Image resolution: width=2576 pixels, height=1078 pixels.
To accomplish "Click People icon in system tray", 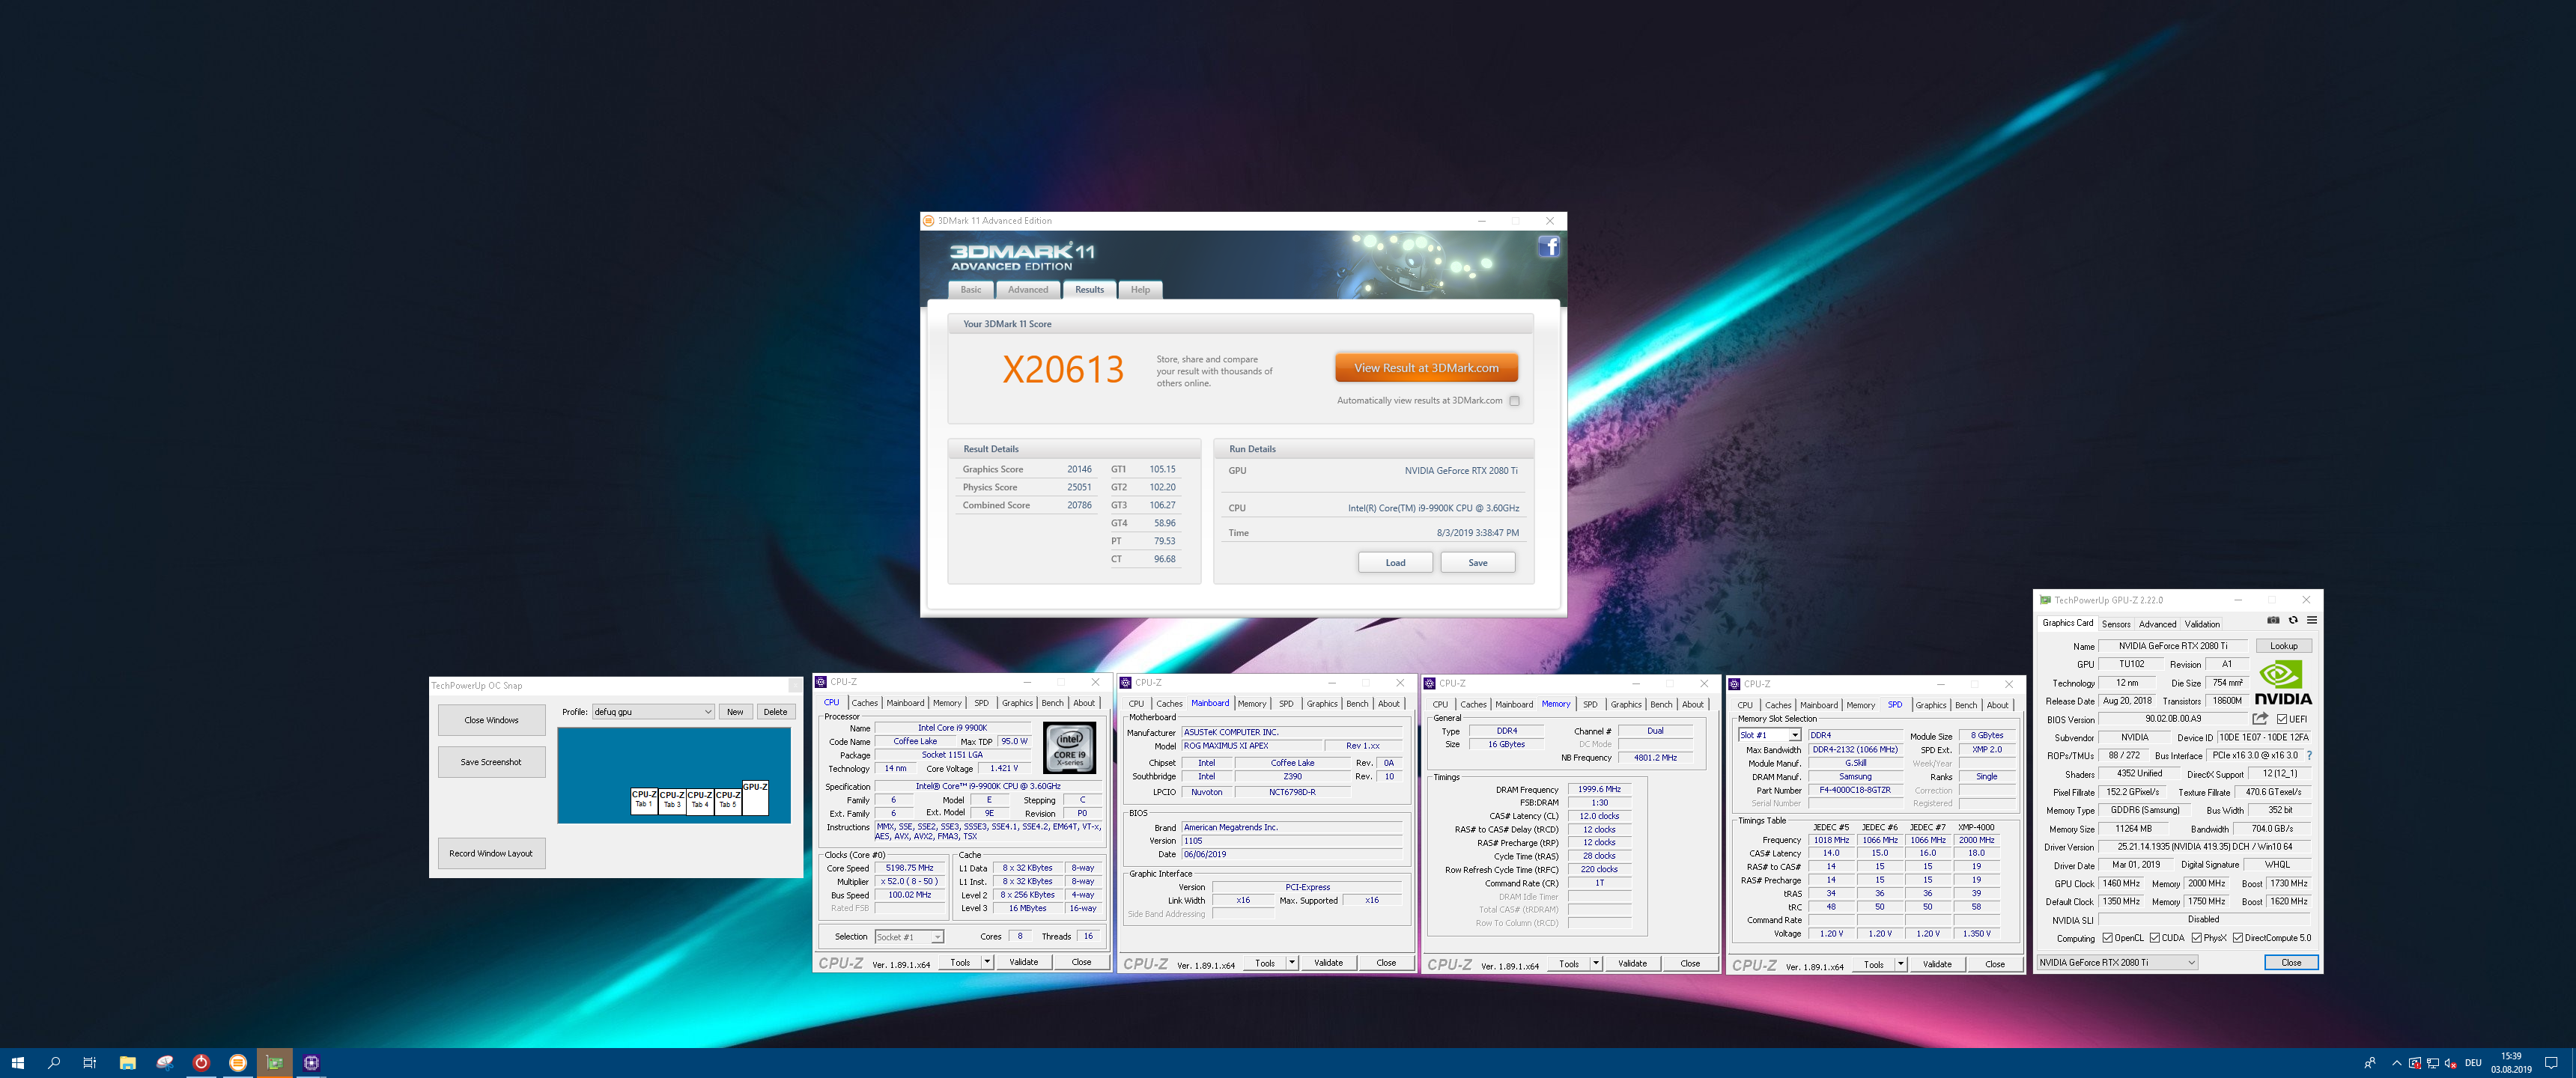I will tap(2369, 1063).
